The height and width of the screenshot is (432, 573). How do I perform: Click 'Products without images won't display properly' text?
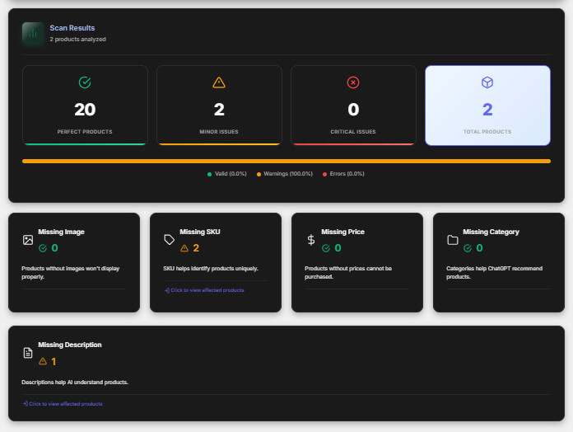(71, 273)
